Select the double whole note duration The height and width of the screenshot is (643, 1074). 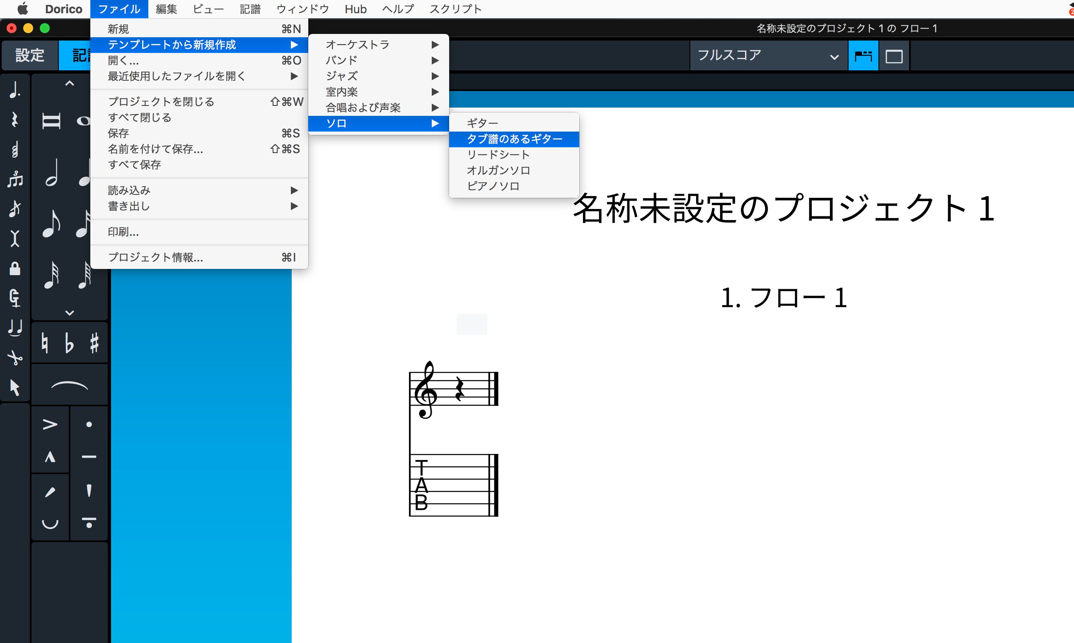(x=51, y=121)
